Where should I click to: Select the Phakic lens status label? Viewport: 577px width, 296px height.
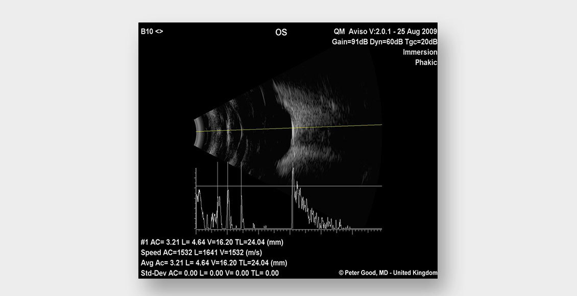[x=426, y=62]
